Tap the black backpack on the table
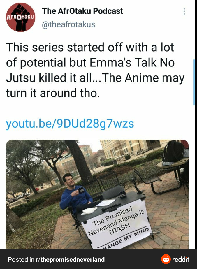This screenshot has height=269, width=197. 173,151
